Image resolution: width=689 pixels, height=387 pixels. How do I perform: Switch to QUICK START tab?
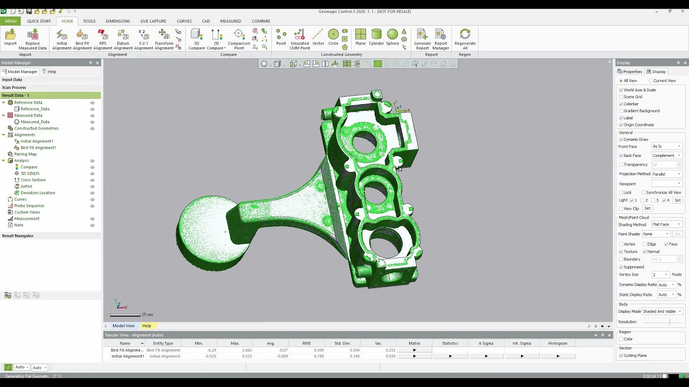pos(39,21)
